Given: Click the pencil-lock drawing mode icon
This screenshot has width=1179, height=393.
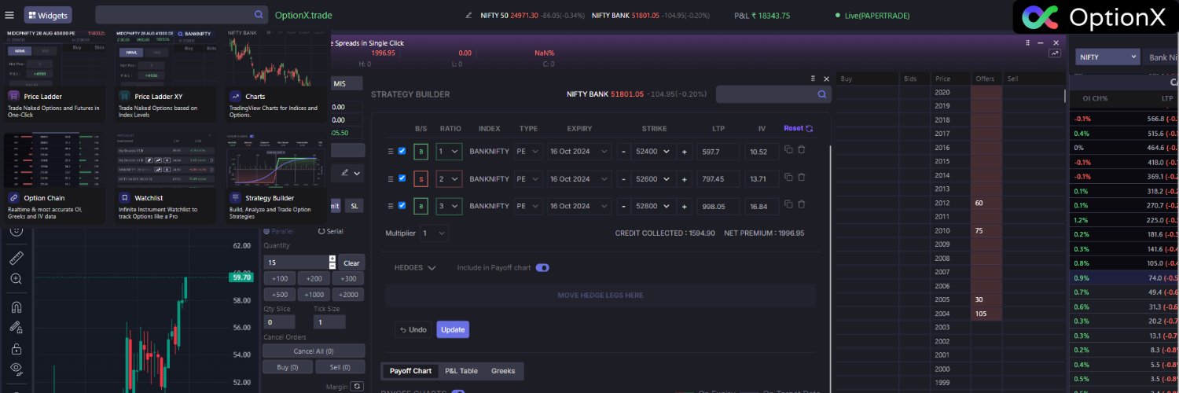Looking at the screenshot, I should click(16, 328).
